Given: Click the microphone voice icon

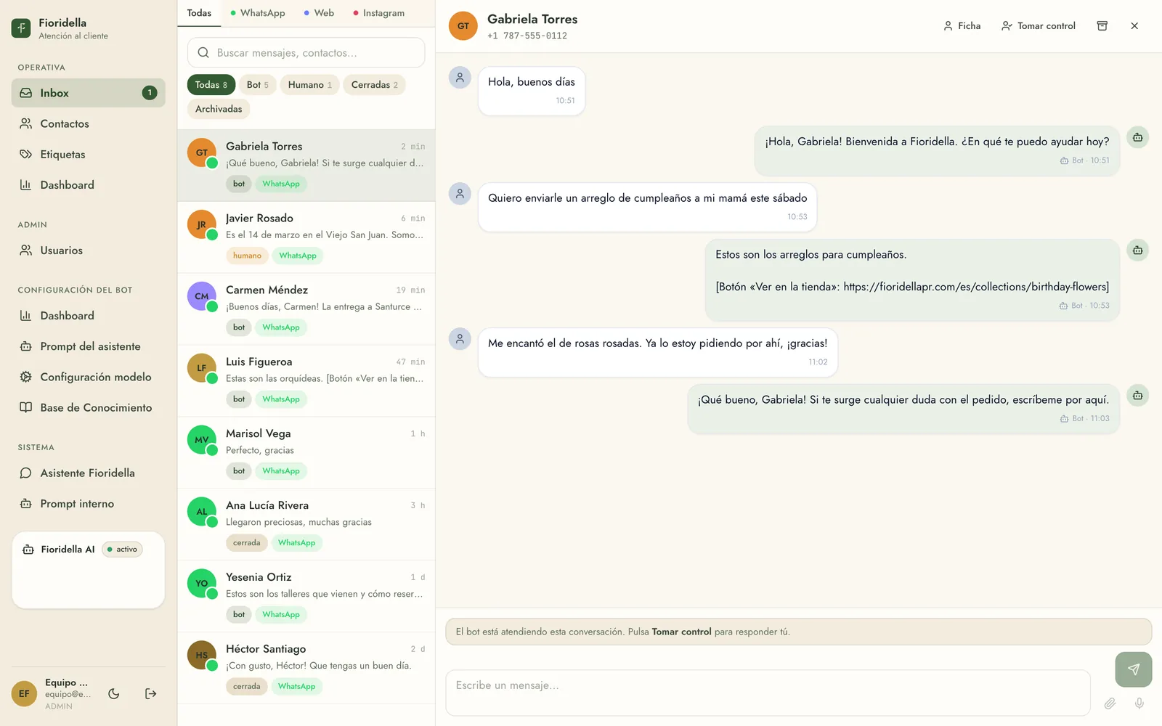Looking at the screenshot, I should point(1139,703).
